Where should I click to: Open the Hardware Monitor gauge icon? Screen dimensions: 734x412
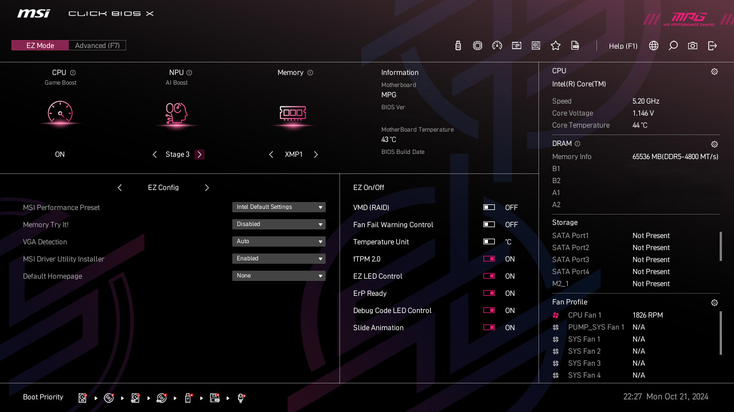click(x=497, y=45)
